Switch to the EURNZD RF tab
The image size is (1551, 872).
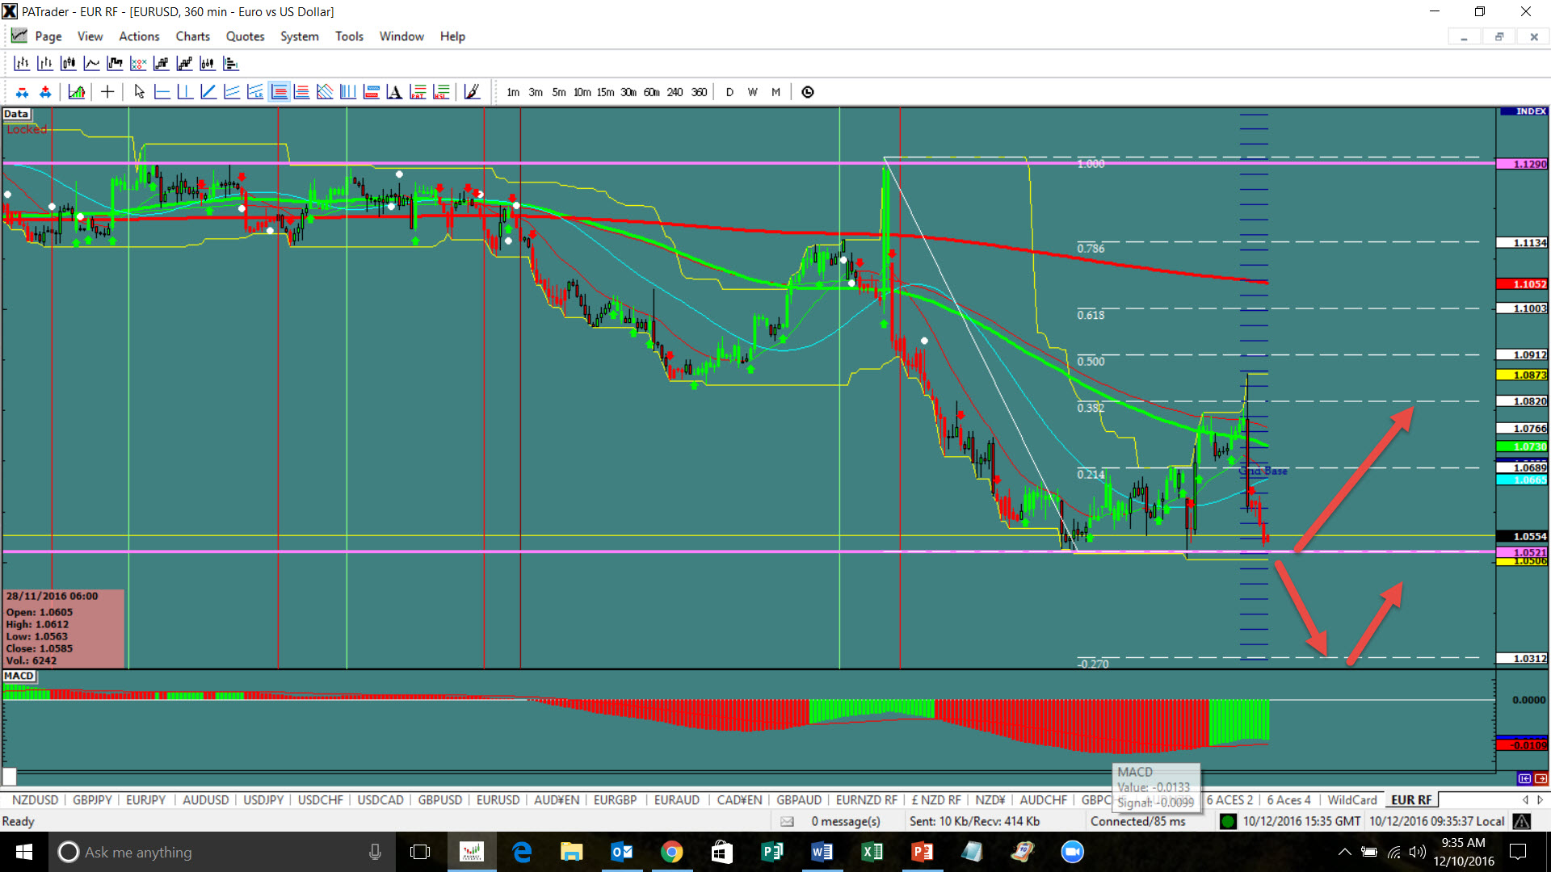pyautogui.click(x=867, y=800)
